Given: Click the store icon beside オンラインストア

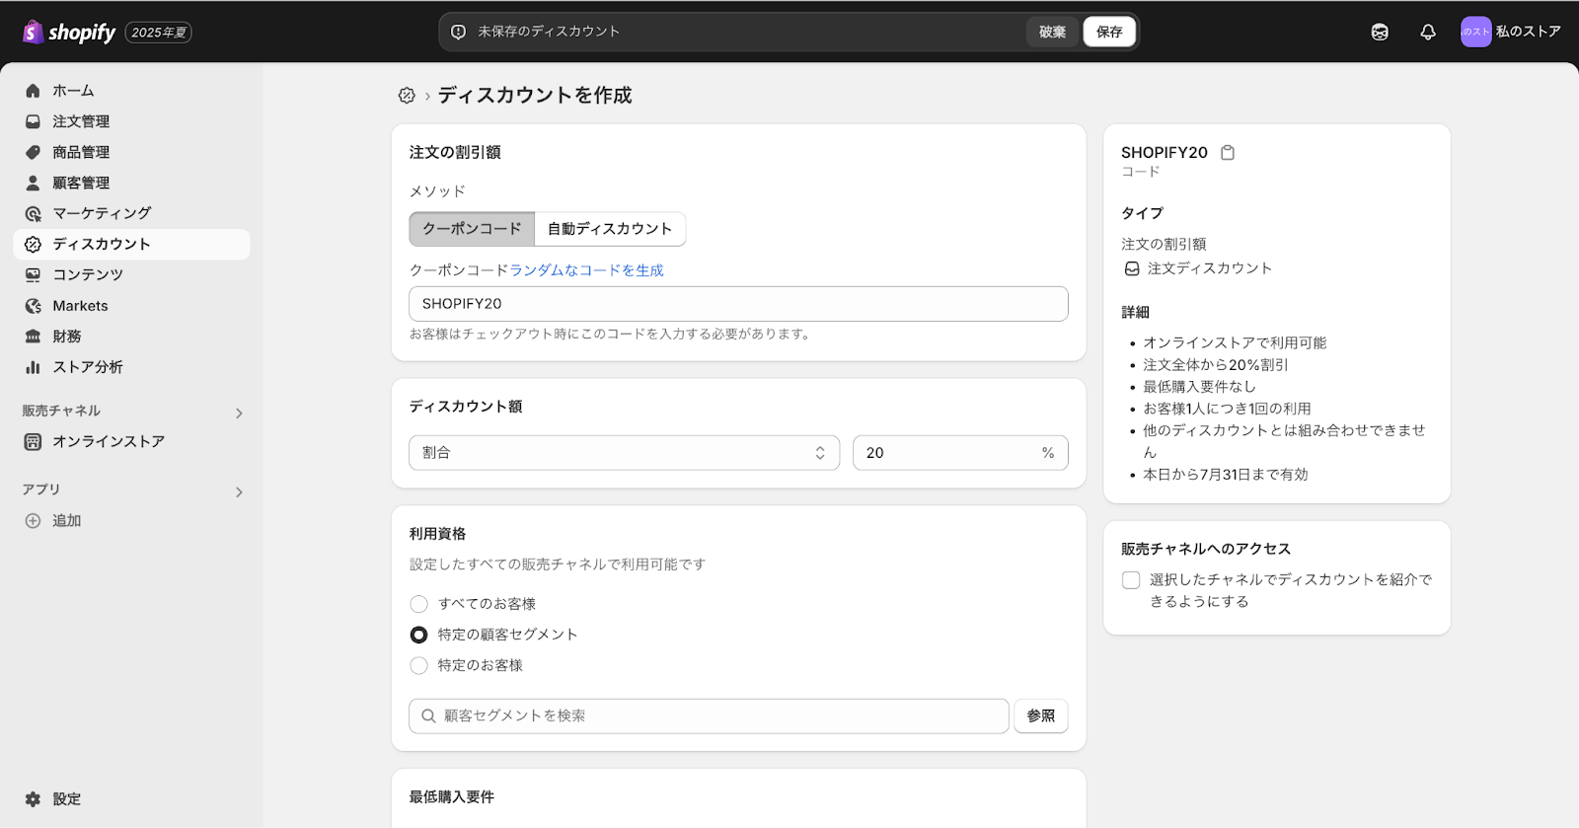Looking at the screenshot, I should point(33,441).
